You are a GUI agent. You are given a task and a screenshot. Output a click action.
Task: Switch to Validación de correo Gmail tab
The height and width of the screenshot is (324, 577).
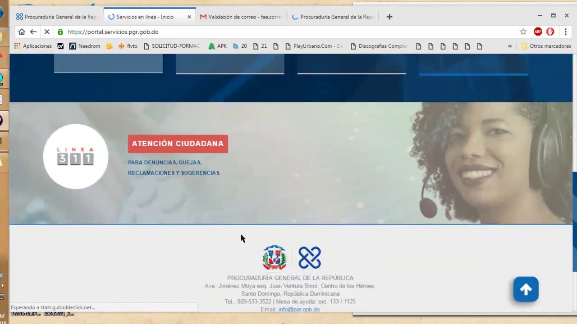[241, 17]
